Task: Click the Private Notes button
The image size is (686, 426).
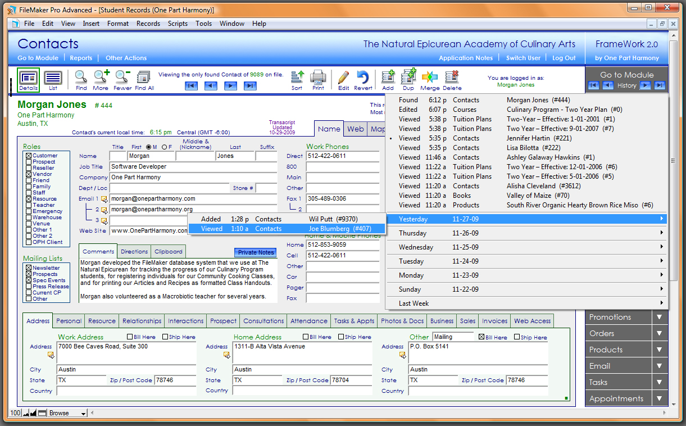Action: point(256,252)
